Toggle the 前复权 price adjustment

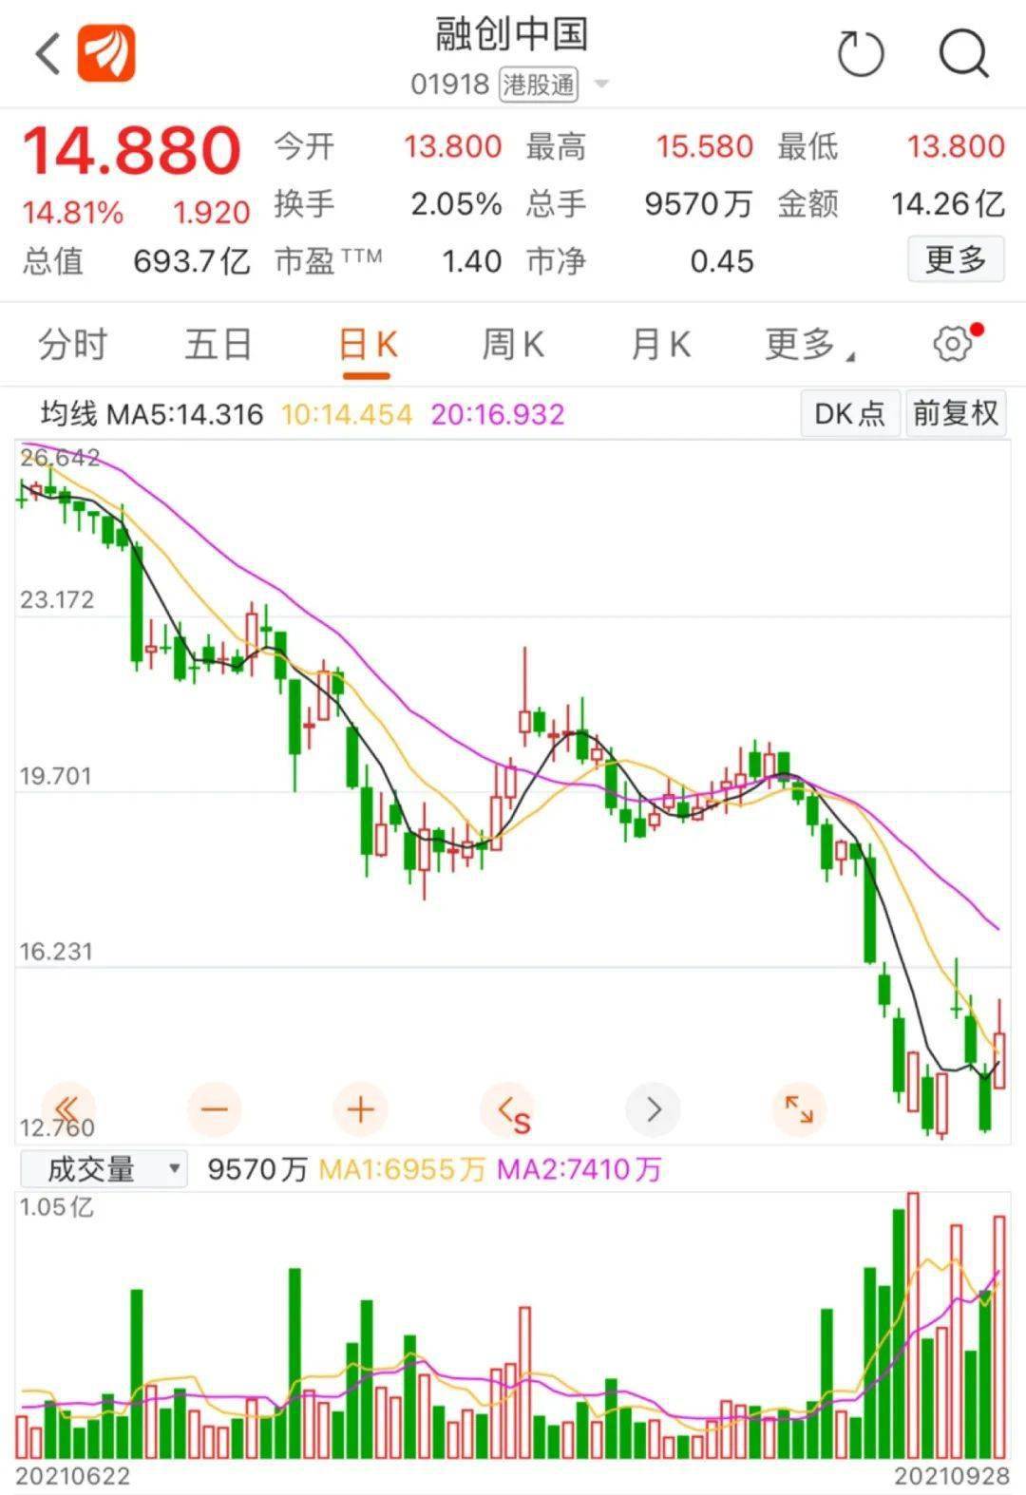(x=955, y=413)
